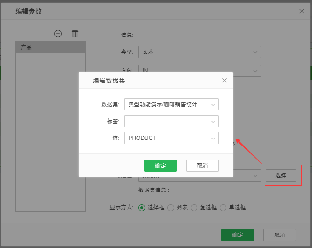Click the 选择 button
The height and width of the screenshot is (248, 312).
click(x=281, y=175)
